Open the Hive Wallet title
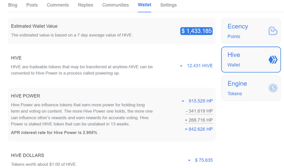 234,55
